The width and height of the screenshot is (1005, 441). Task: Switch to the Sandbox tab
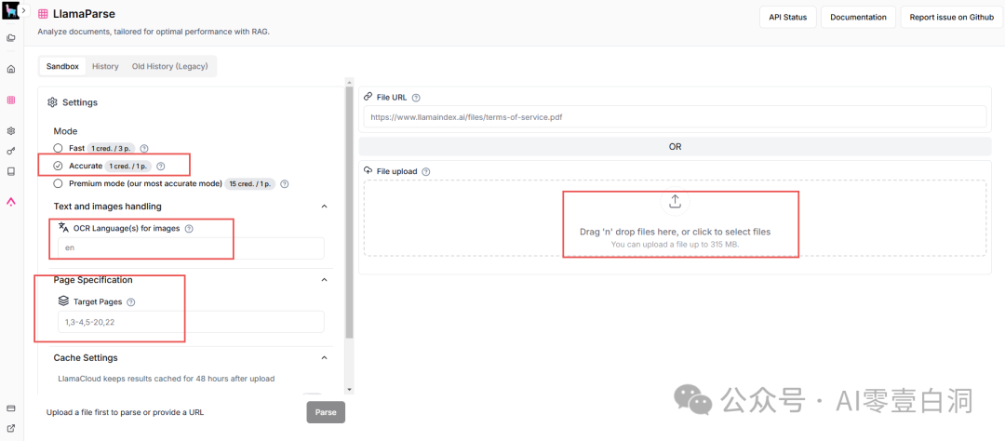click(x=62, y=66)
